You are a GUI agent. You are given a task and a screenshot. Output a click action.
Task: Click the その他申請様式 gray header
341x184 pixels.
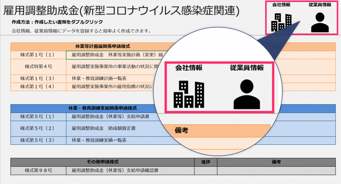coord(103,162)
